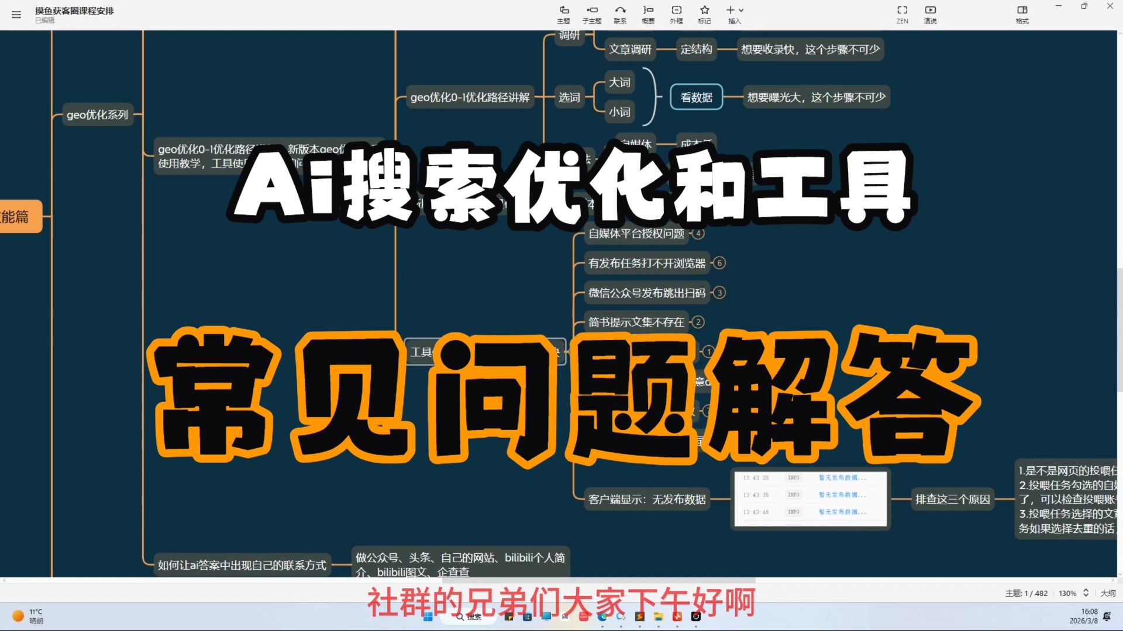The height and width of the screenshot is (631, 1123).
Task: Add a new 主题 topic from toolbar
Action: click(x=564, y=15)
